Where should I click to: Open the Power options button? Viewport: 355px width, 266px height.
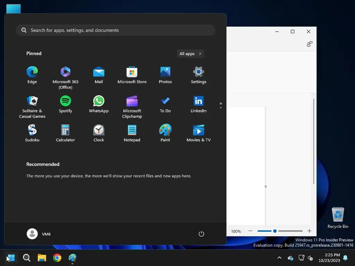(201, 234)
